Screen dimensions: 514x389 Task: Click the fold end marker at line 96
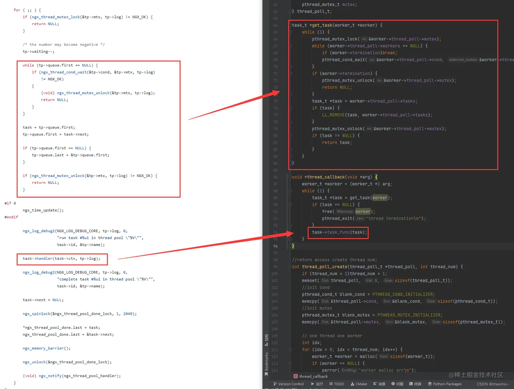(290, 246)
